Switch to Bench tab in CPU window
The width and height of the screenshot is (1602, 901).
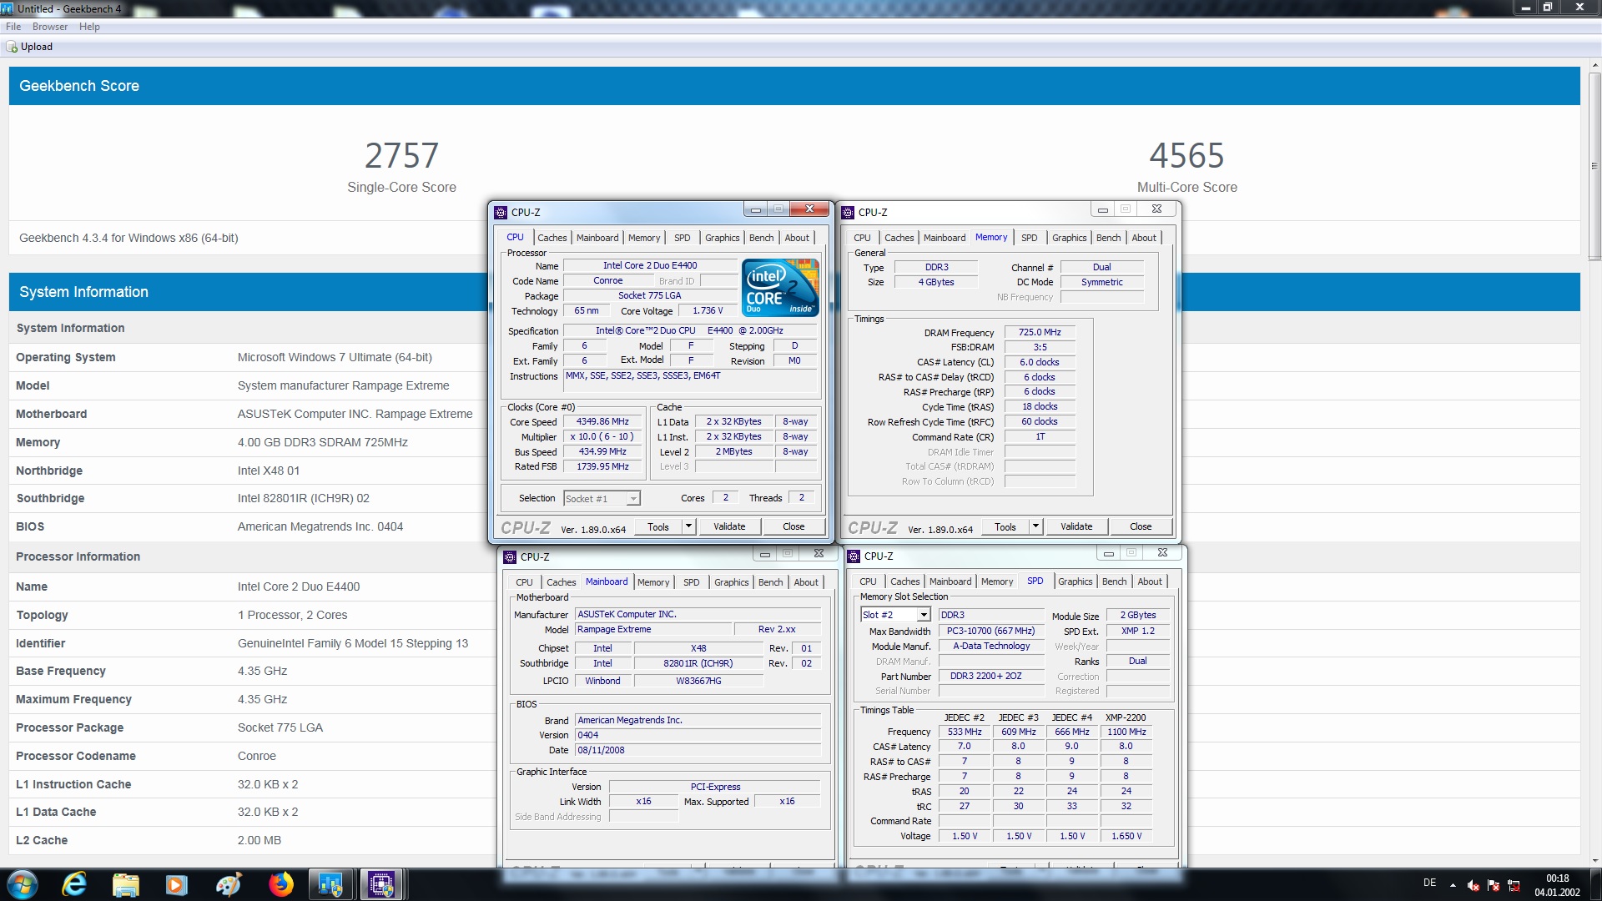pos(761,238)
